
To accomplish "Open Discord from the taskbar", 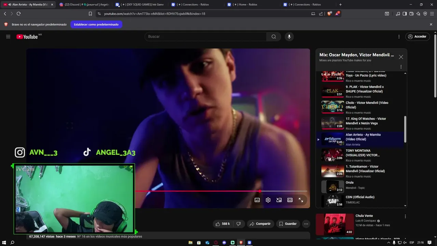I will [x=224, y=243].
